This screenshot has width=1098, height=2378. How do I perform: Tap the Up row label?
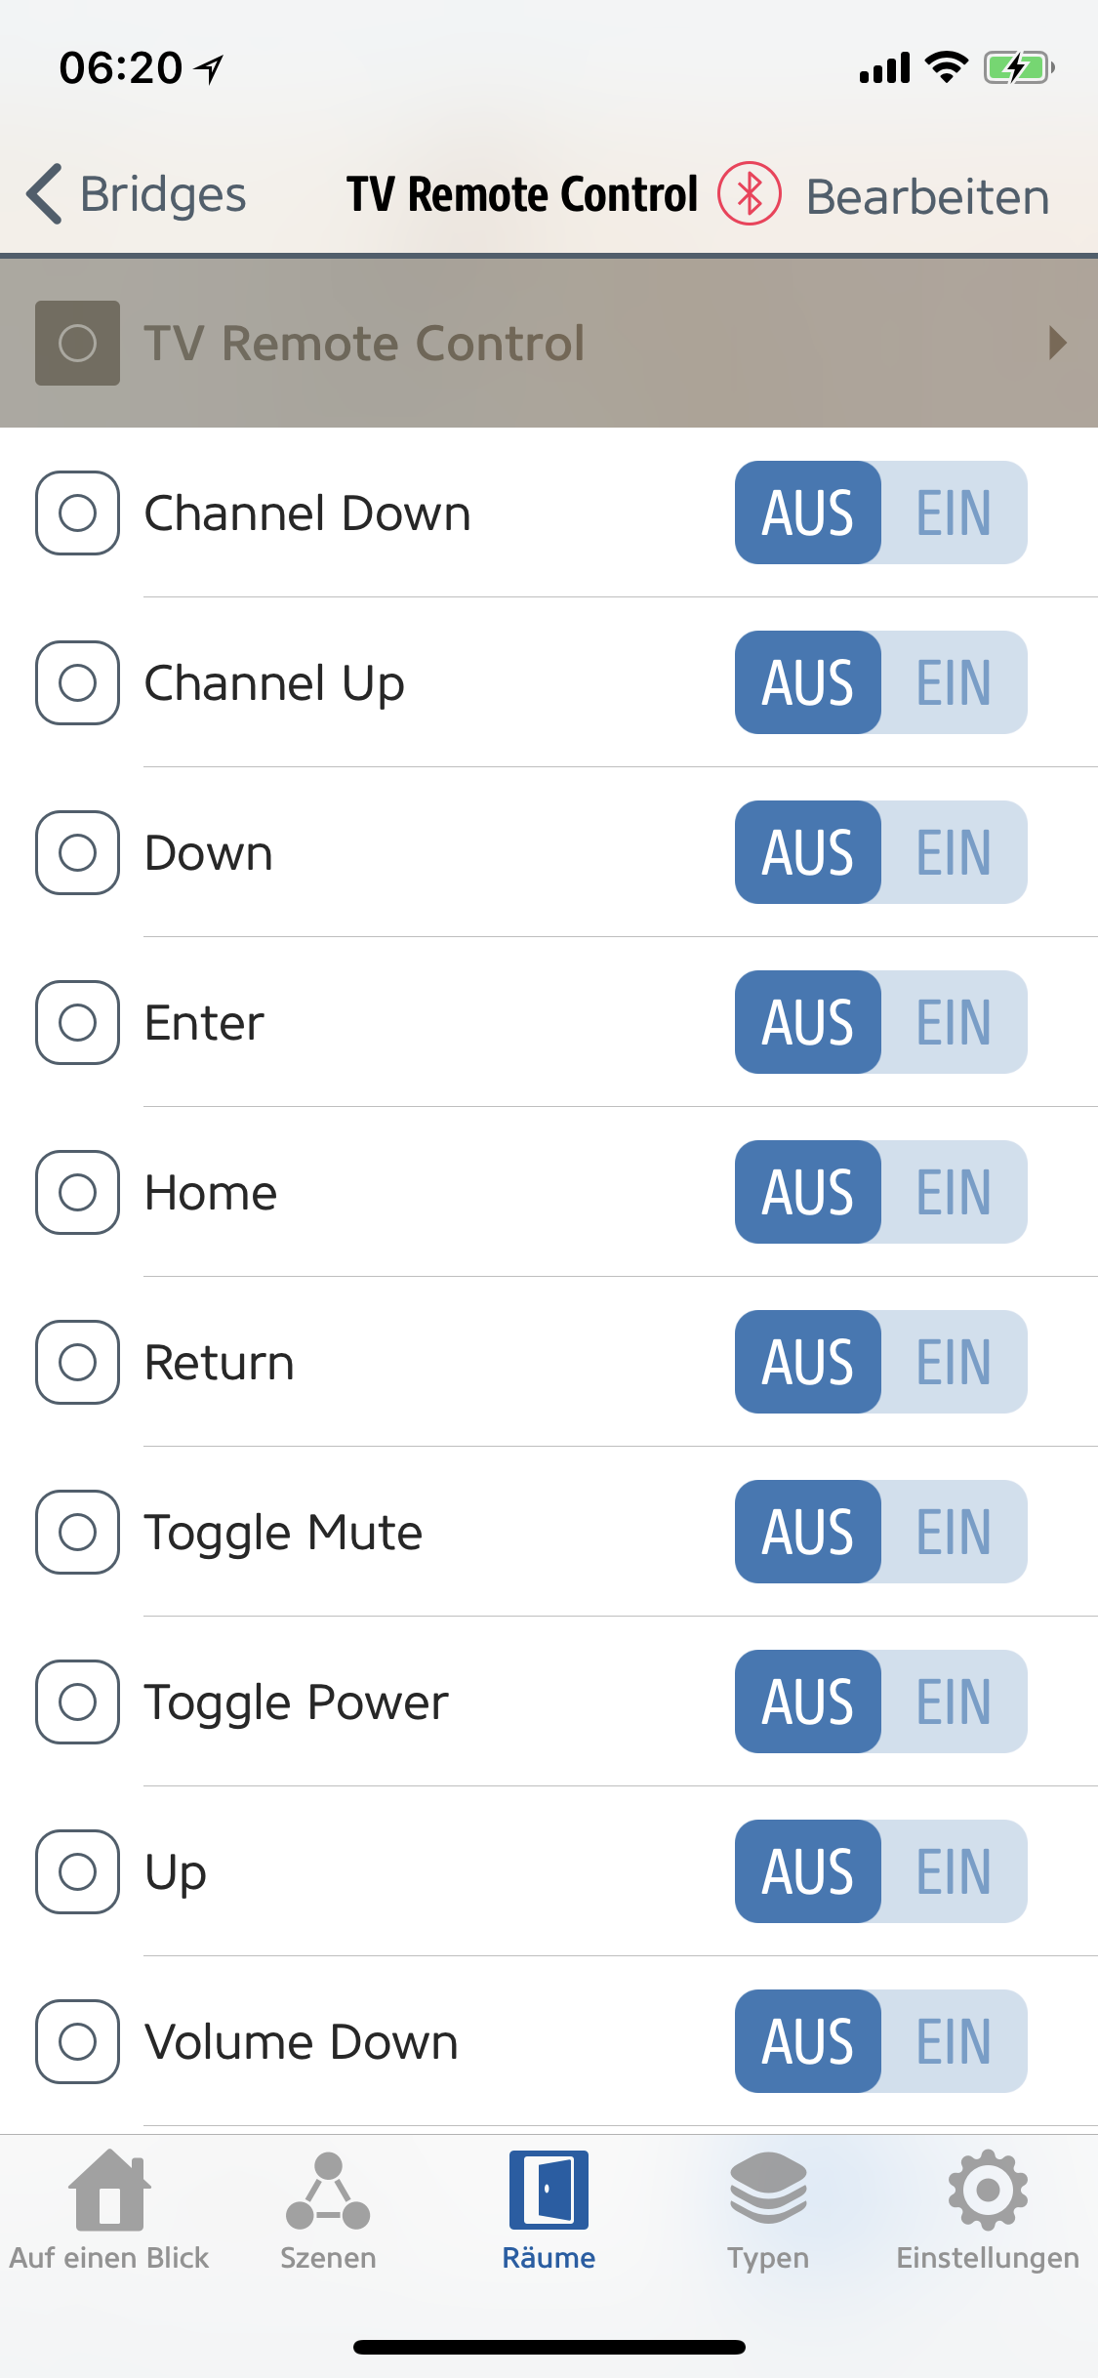[176, 1872]
